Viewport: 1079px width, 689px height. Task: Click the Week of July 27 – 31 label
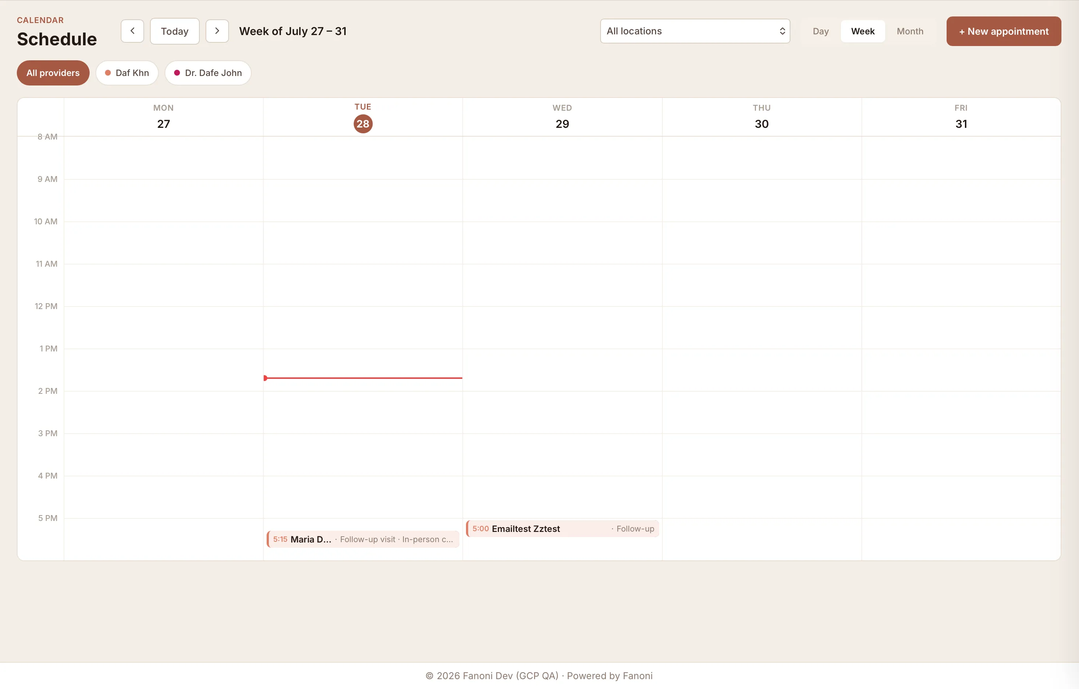pyautogui.click(x=293, y=31)
